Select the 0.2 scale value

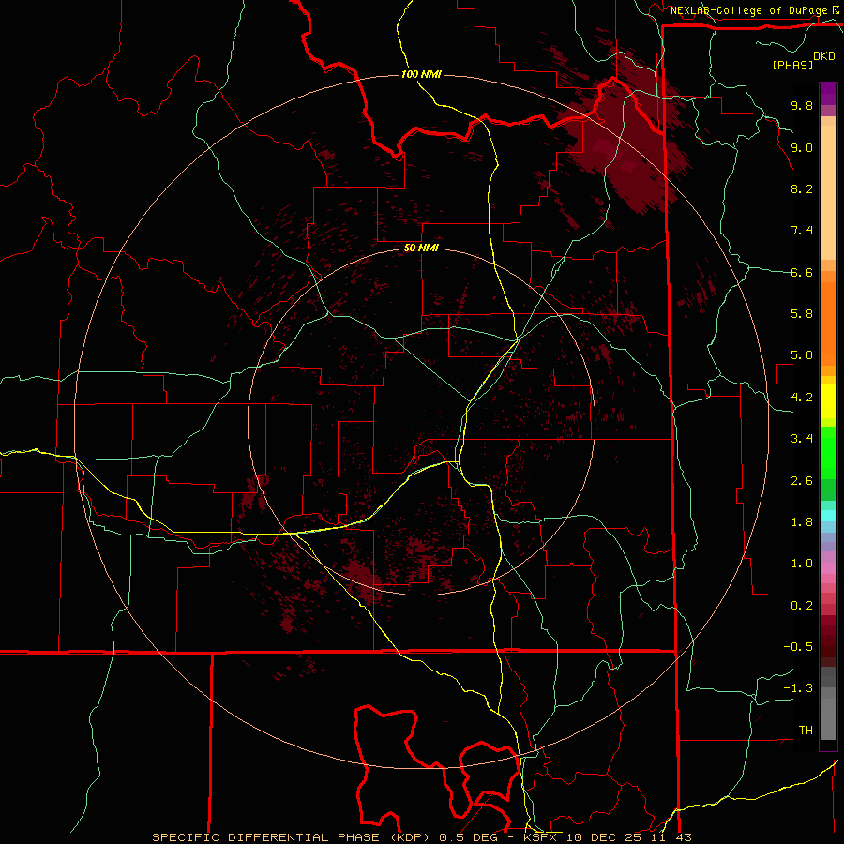[x=802, y=606]
